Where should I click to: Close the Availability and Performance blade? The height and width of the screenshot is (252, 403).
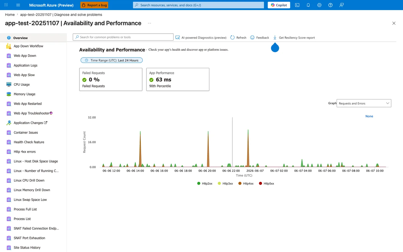(x=394, y=23)
